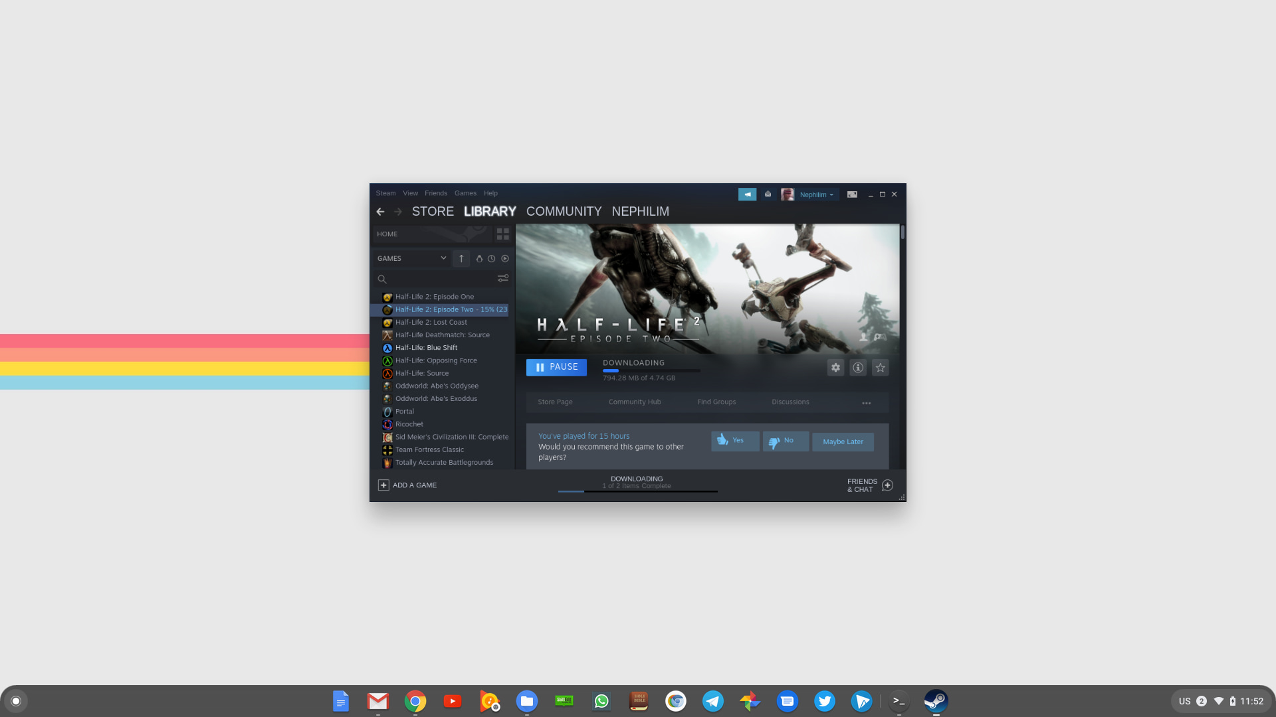
Task: Add game to favorites star
Action: point(881,367)
